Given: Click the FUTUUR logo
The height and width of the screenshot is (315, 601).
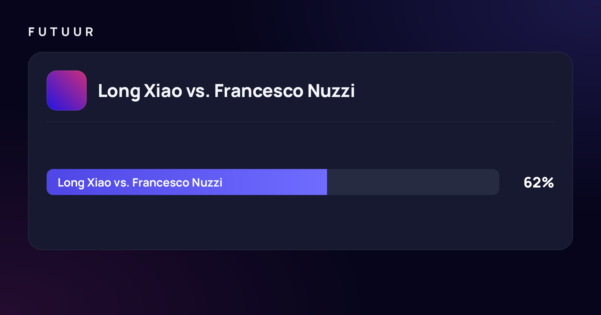Looking at the screenshot, I should 61,32.
